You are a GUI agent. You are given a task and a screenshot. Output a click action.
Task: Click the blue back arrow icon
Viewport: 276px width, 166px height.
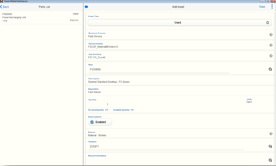click(x=86, y=7)
